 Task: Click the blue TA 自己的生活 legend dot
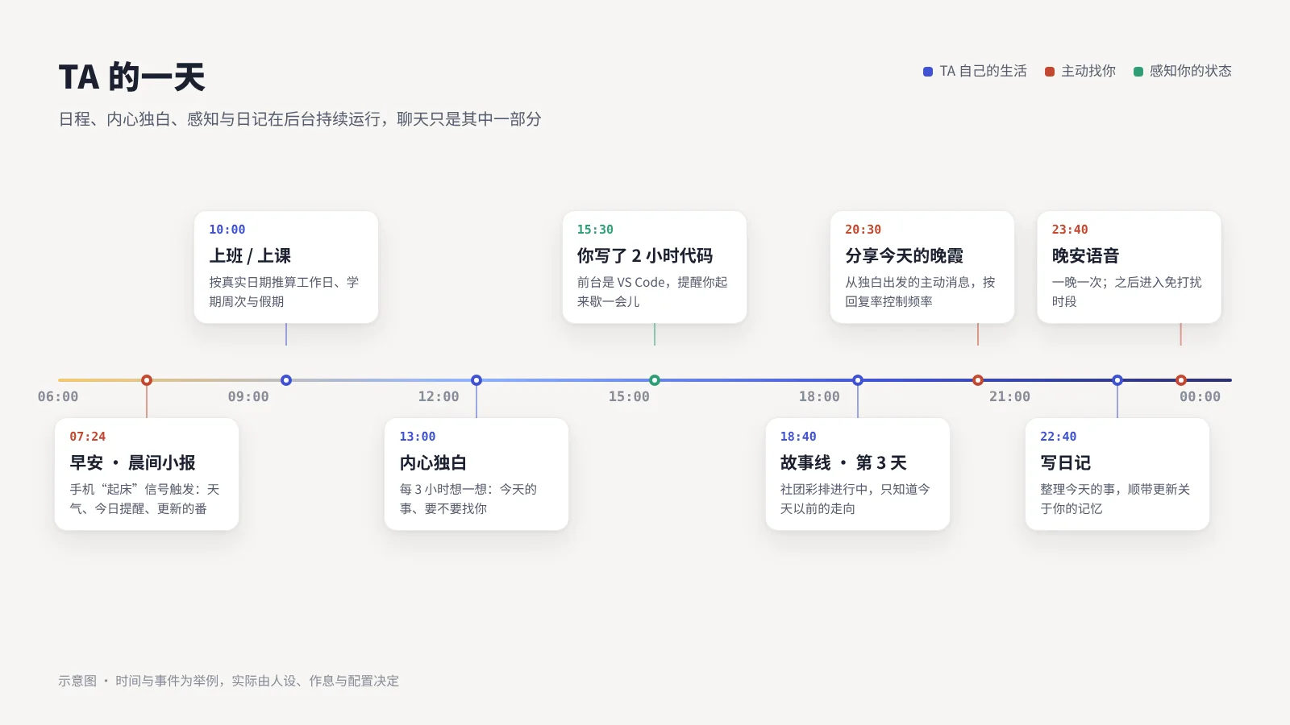coord(928,72)
